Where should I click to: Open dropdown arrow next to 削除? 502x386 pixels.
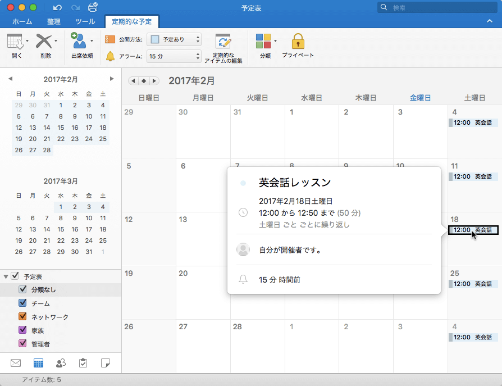[56, 41]
